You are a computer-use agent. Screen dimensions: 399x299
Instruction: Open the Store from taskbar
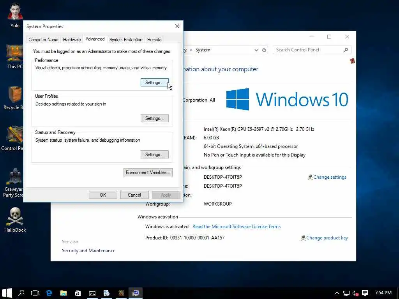click(x=78, y=293)
